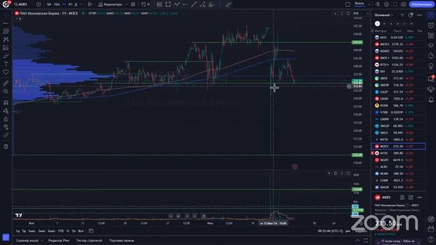Expand the Основной watchlist dropdown

coord(384,15)
